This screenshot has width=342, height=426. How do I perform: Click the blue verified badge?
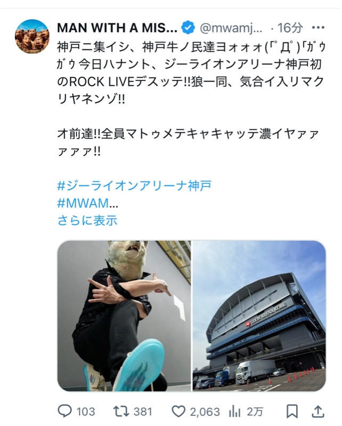click(x=188, y=28)
